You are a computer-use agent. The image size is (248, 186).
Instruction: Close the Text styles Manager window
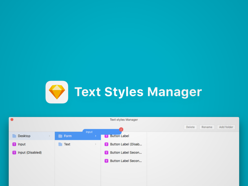12,120
